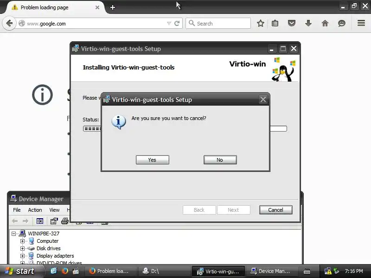Click the www.google.com address bar
Screen dimensions: 371x278
(x=95, y=24)
